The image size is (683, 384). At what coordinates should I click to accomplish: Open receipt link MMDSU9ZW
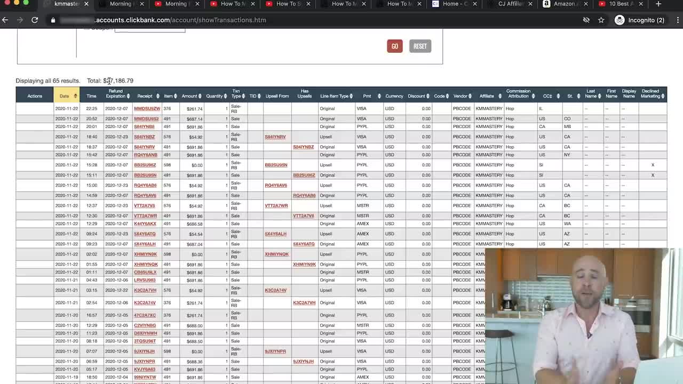point(147,108)
